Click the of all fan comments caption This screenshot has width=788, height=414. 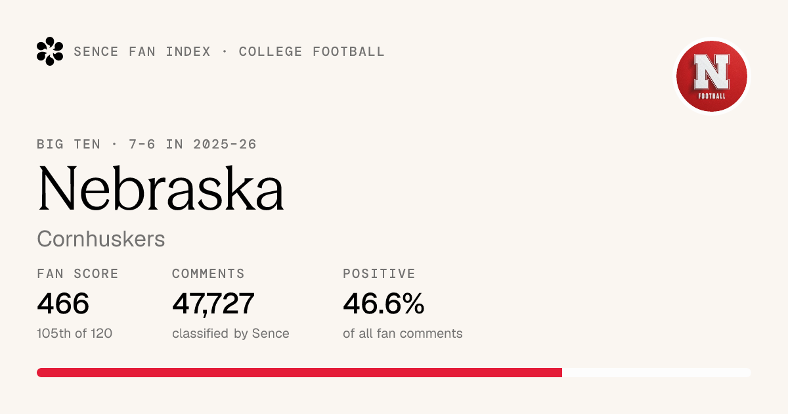click(x=403, y=333)
